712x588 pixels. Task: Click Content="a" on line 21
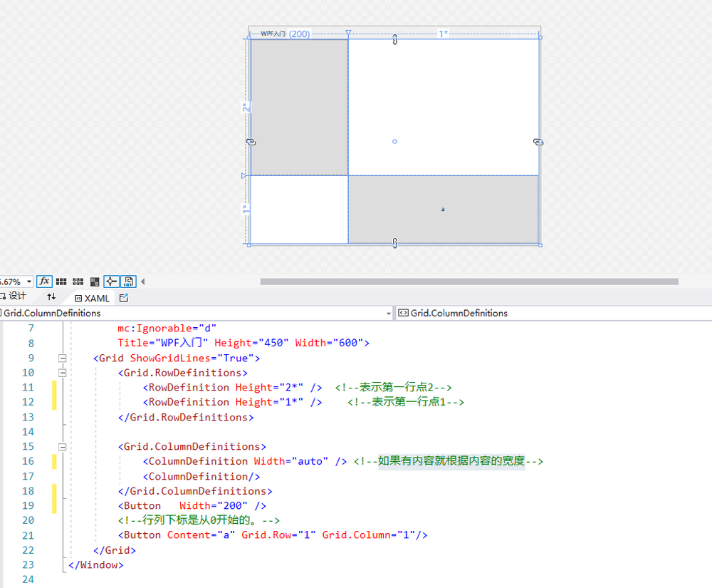click(x=201, y=535)
